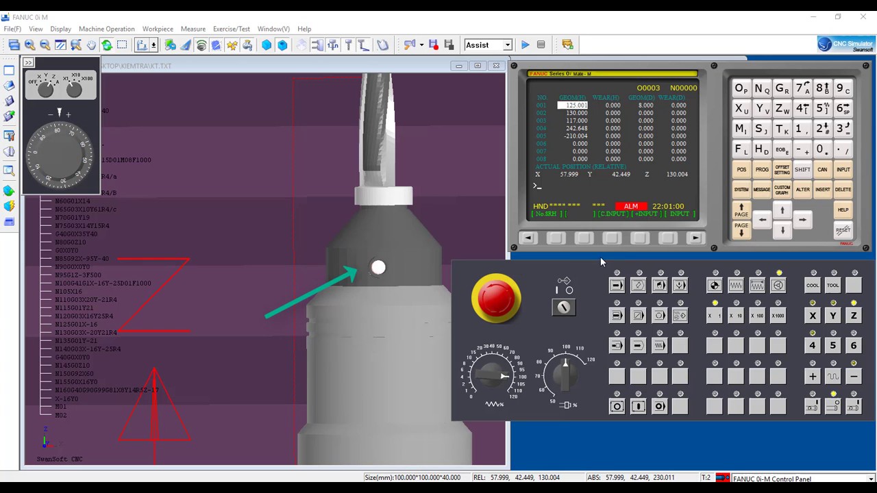Click the CRT right softkey arrow
Image resolution: width=877 pixels, height=493 pixels.
click(x=695, y=238)
